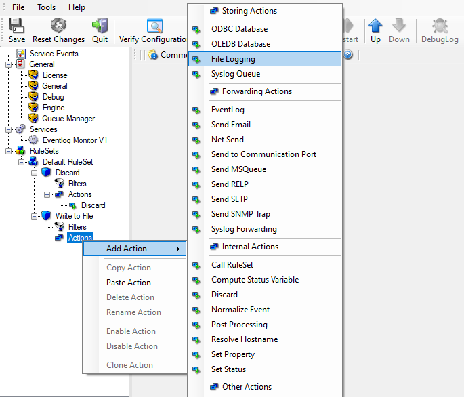Viewport: 464px width, 397px height.
Task: Choose Send Email action
Action: pyautogui.click(x=230, y=125)
